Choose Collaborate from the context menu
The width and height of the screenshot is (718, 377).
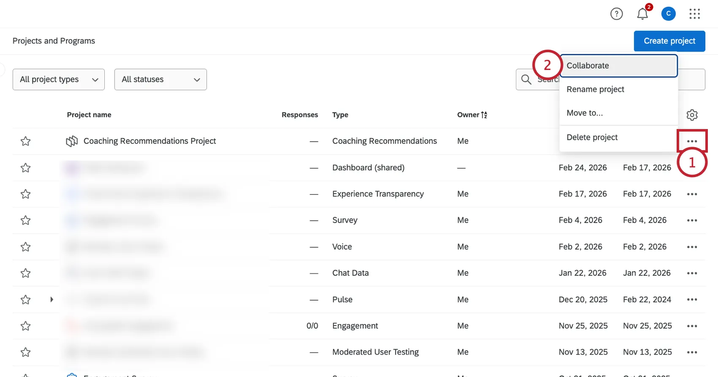coord(619,65)
